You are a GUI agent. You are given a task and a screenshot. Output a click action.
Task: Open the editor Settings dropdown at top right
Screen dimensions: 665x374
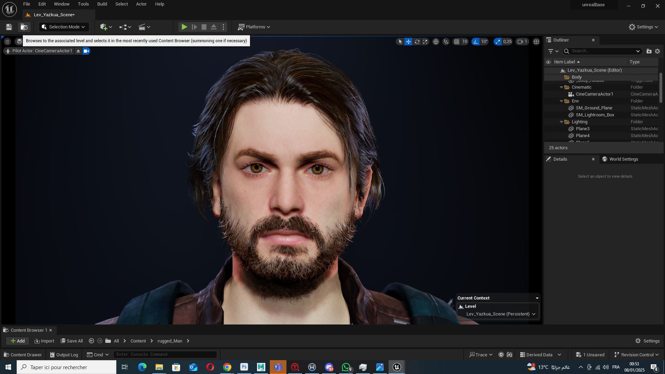[643, 27]
